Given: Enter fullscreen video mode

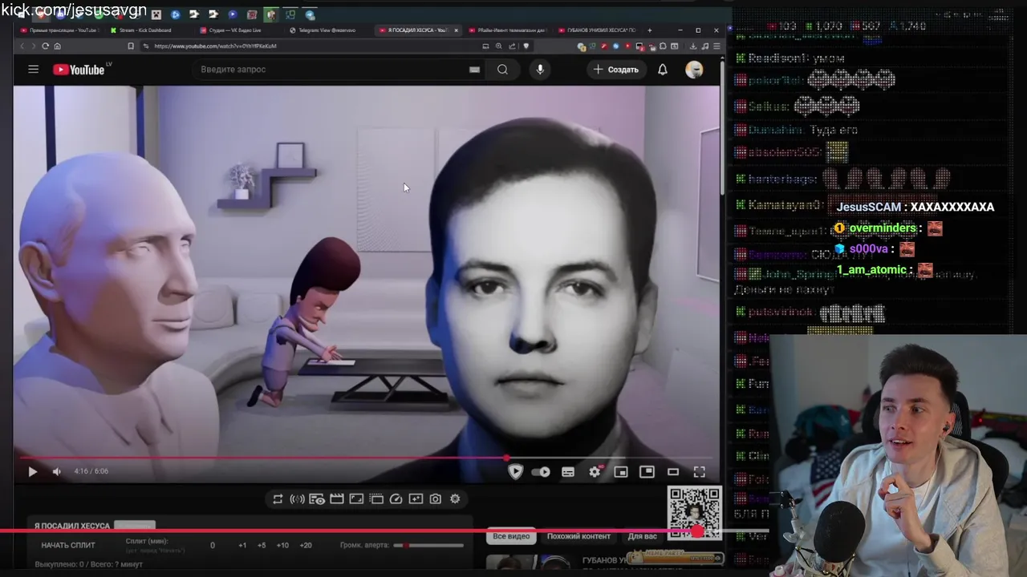Looking at the screenshot, I should point(699,472).
